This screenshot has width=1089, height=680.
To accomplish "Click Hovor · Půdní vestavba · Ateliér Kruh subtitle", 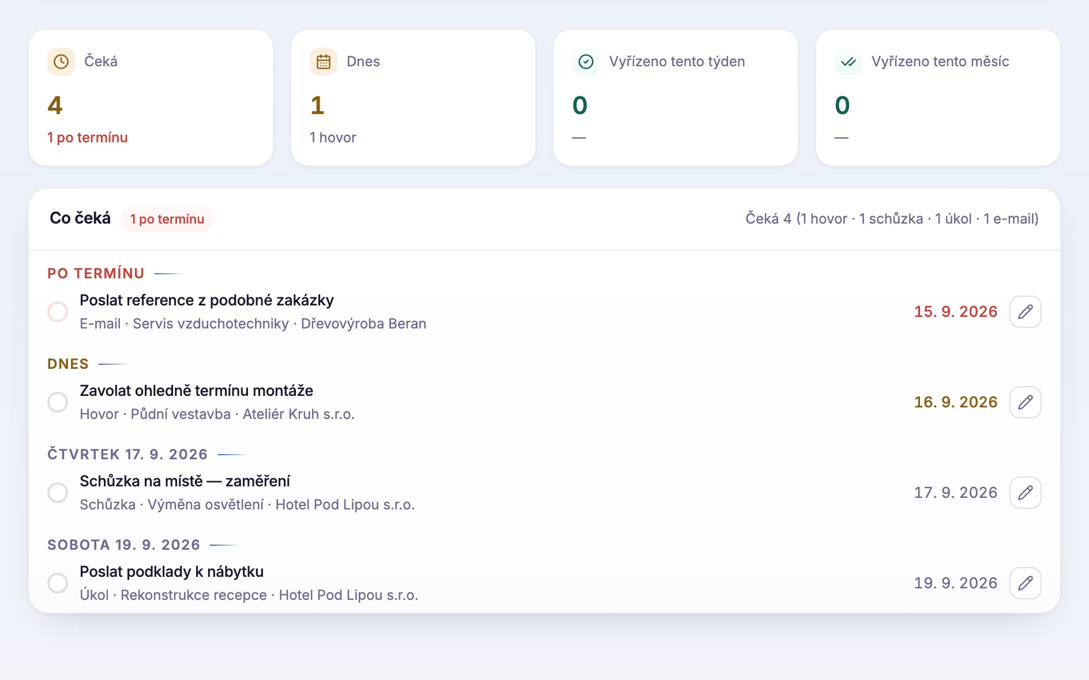I will click(x=217, y=414).
